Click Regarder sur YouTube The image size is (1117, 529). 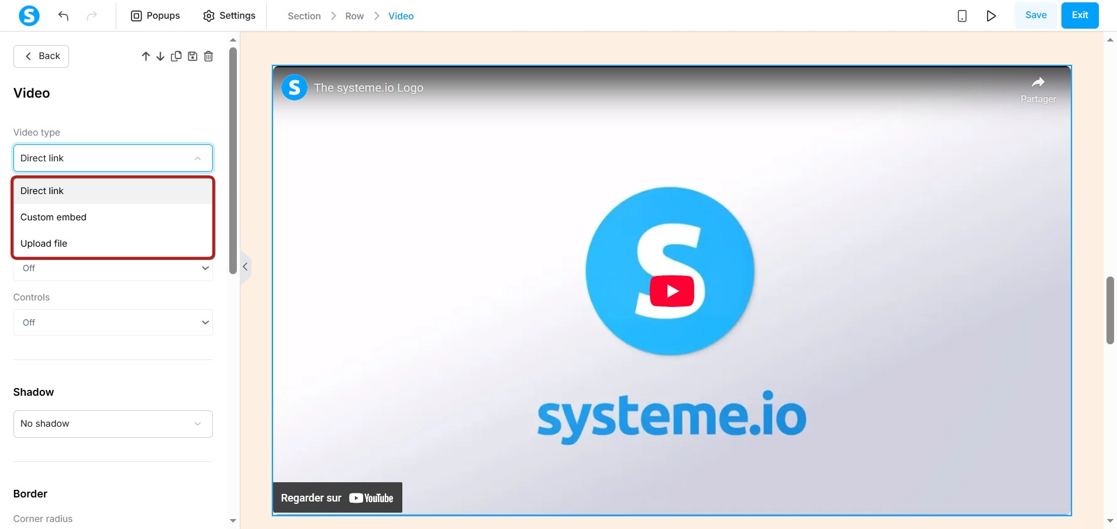[337, 498]
